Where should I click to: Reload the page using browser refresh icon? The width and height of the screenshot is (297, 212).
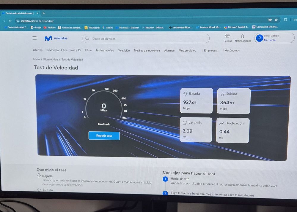point(10,21)
